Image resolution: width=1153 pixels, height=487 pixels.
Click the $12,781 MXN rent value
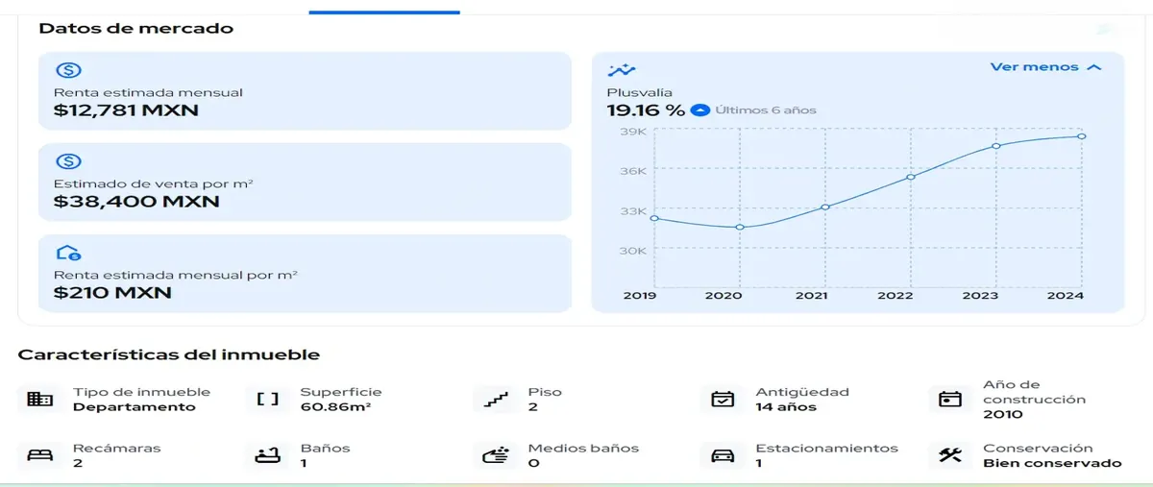(126, 110)
